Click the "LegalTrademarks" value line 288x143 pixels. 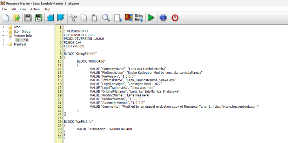[x=122, y=87]
